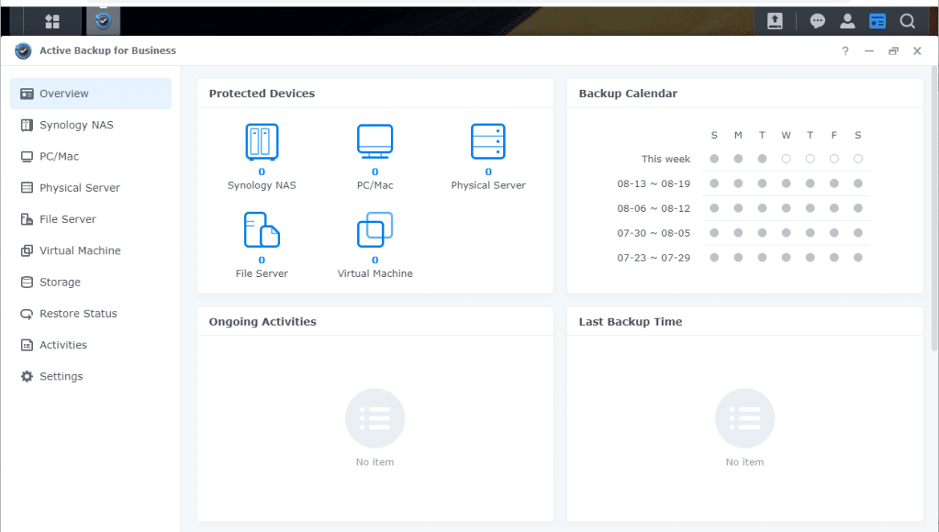Switch to File Server in the sidebar
This screenshot has width=939, height=532.
point(91,219)
